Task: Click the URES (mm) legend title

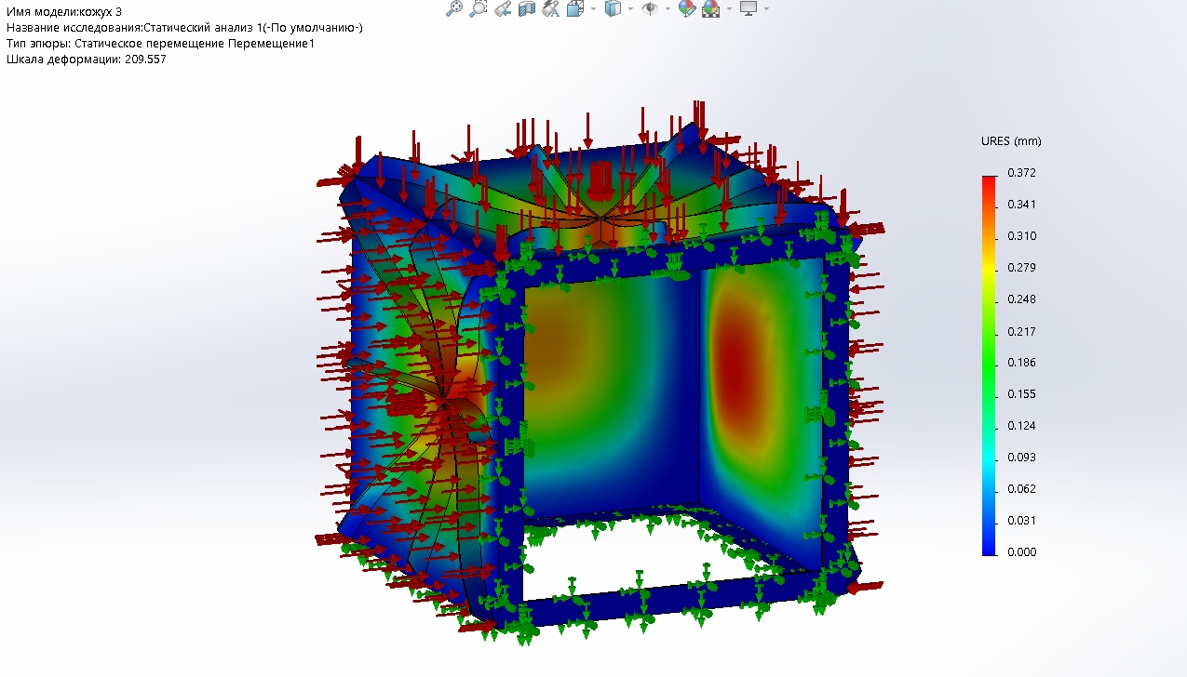Action: point(1011,141)
